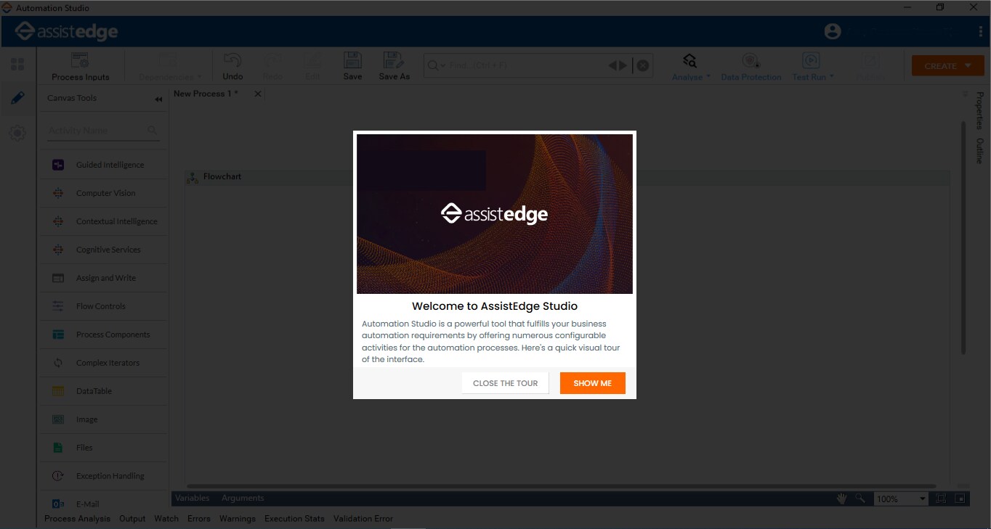Select the New Process 1 tab

pos(206,94)
